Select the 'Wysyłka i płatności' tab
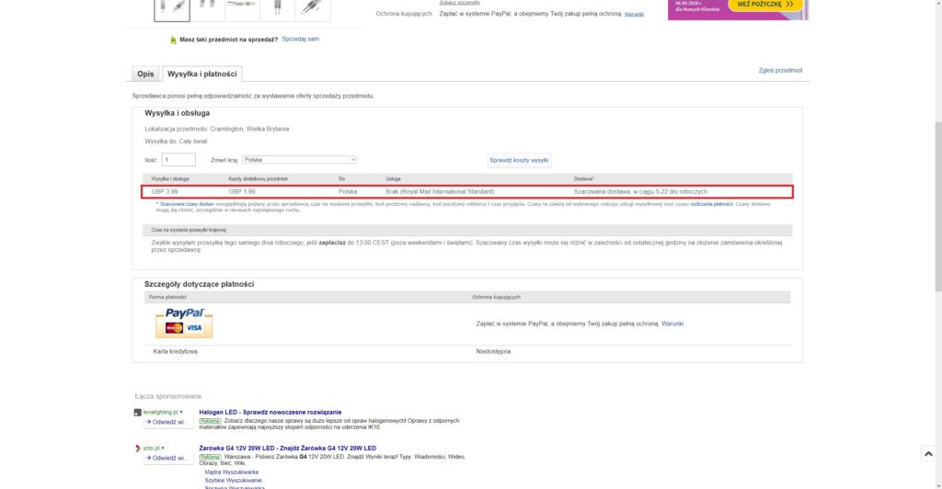 click(x=202, y=74)
